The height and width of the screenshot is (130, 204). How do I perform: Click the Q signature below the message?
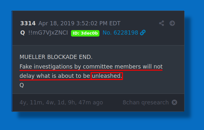click(x=22, y=85)
